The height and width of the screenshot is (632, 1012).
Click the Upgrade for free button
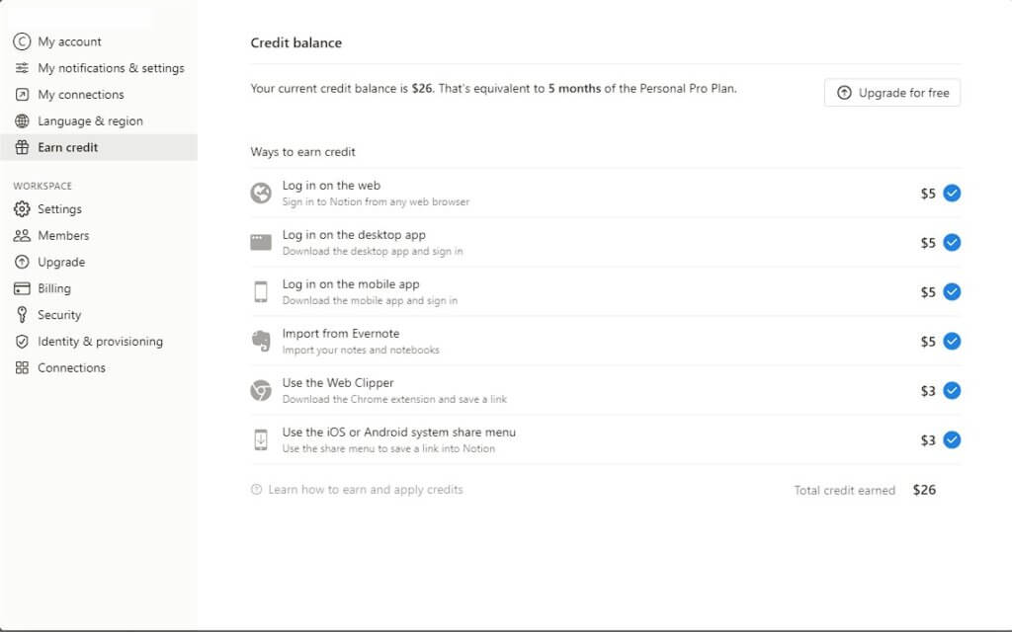[x=892, y=93]
